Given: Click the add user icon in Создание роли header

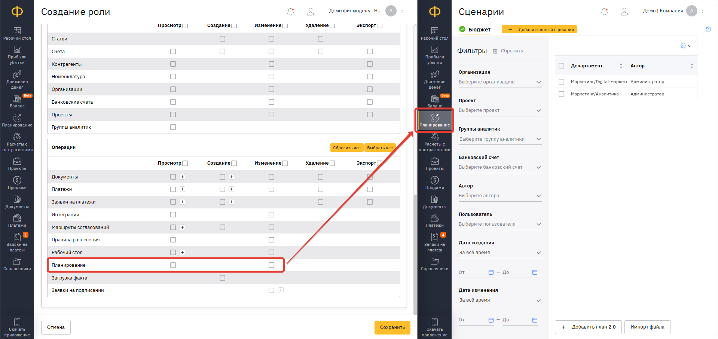Looking at the screenshot, I should coord(311,12).
